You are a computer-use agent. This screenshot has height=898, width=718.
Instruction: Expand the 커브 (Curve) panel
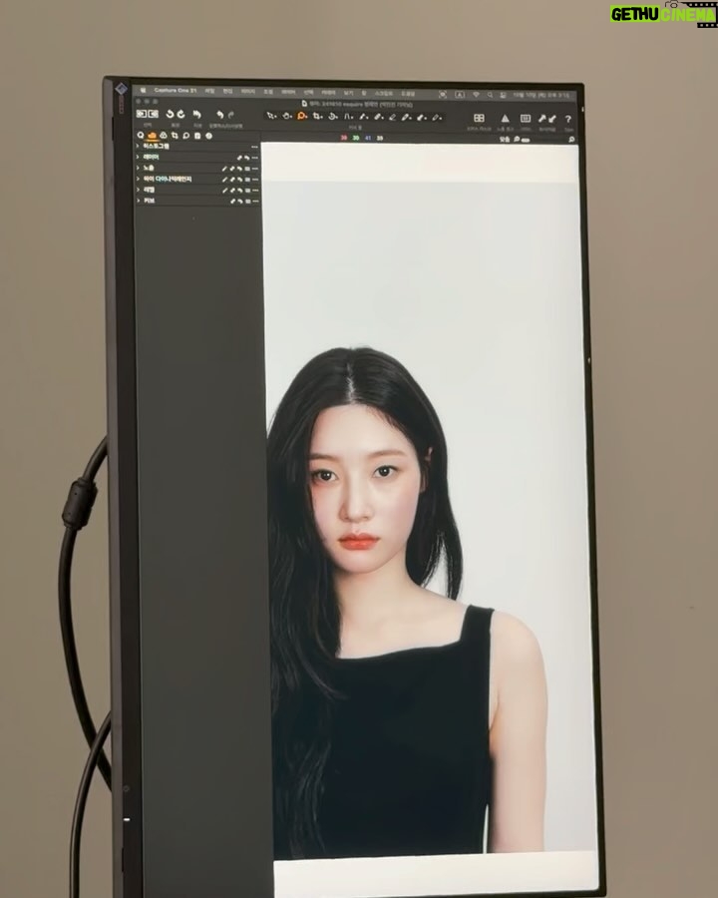click(x=139, y=201)
